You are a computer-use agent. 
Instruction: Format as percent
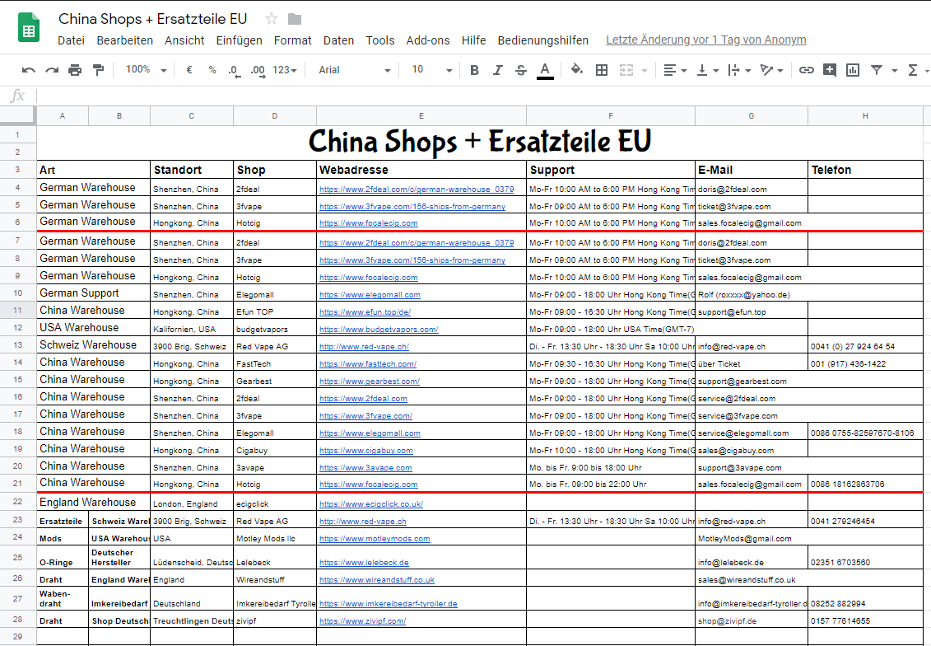[212, 70]
